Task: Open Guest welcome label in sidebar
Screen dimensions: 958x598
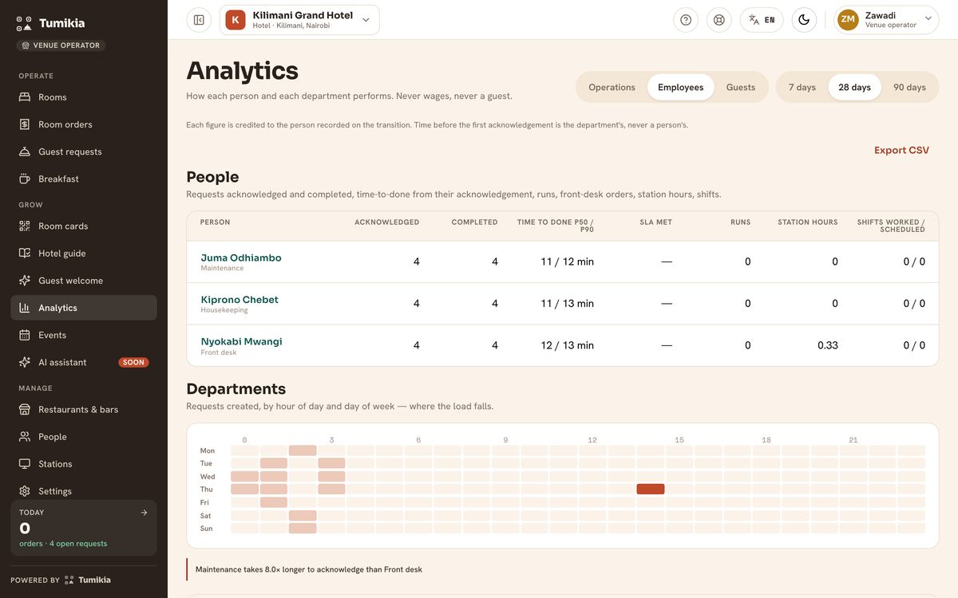Action: pyautogui.click(x=70, y=281)
